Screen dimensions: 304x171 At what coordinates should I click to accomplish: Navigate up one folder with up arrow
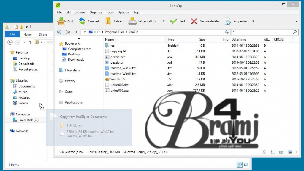76,32
